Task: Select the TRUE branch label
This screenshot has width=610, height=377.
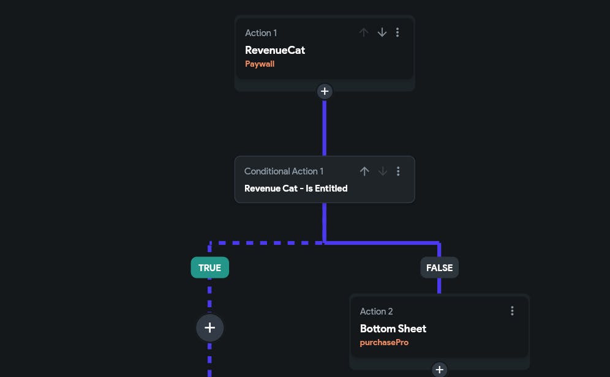Action: click(209, 267)
